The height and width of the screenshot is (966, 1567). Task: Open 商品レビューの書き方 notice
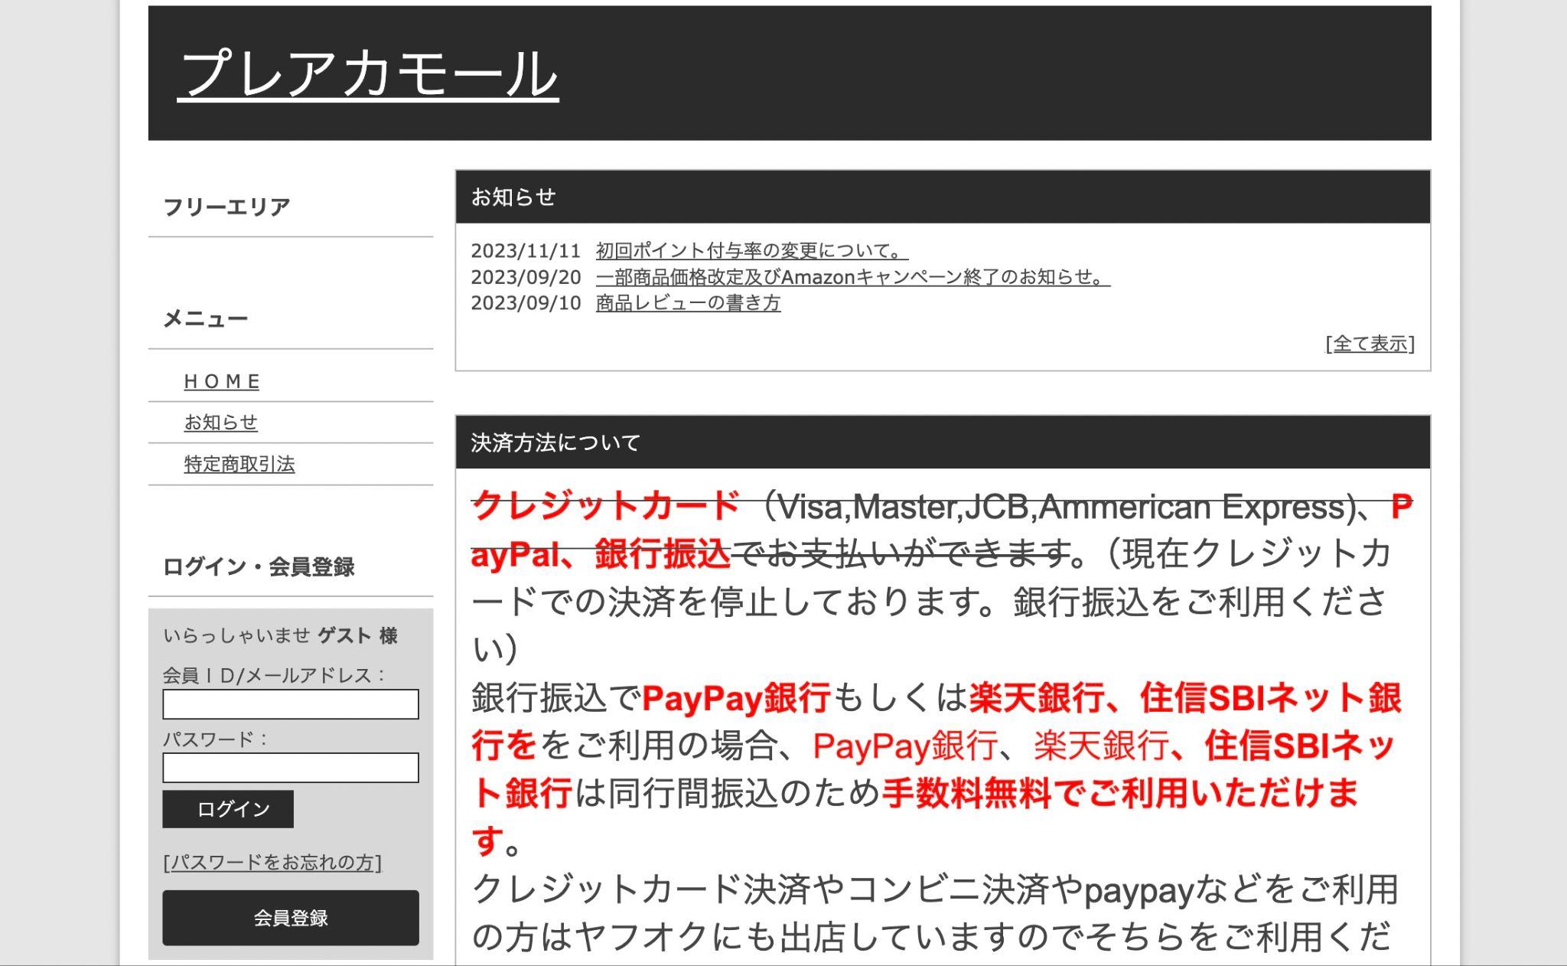click(x=688, y=302)
